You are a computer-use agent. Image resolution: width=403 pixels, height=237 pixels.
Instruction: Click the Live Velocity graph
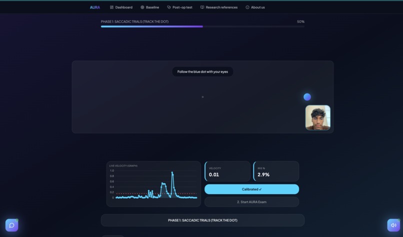pos(153,184)
